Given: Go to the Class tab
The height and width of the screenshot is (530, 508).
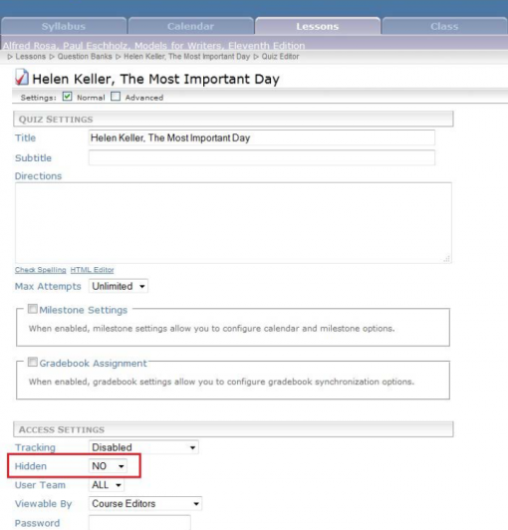Looking at the screenshot, I should 444,26.
